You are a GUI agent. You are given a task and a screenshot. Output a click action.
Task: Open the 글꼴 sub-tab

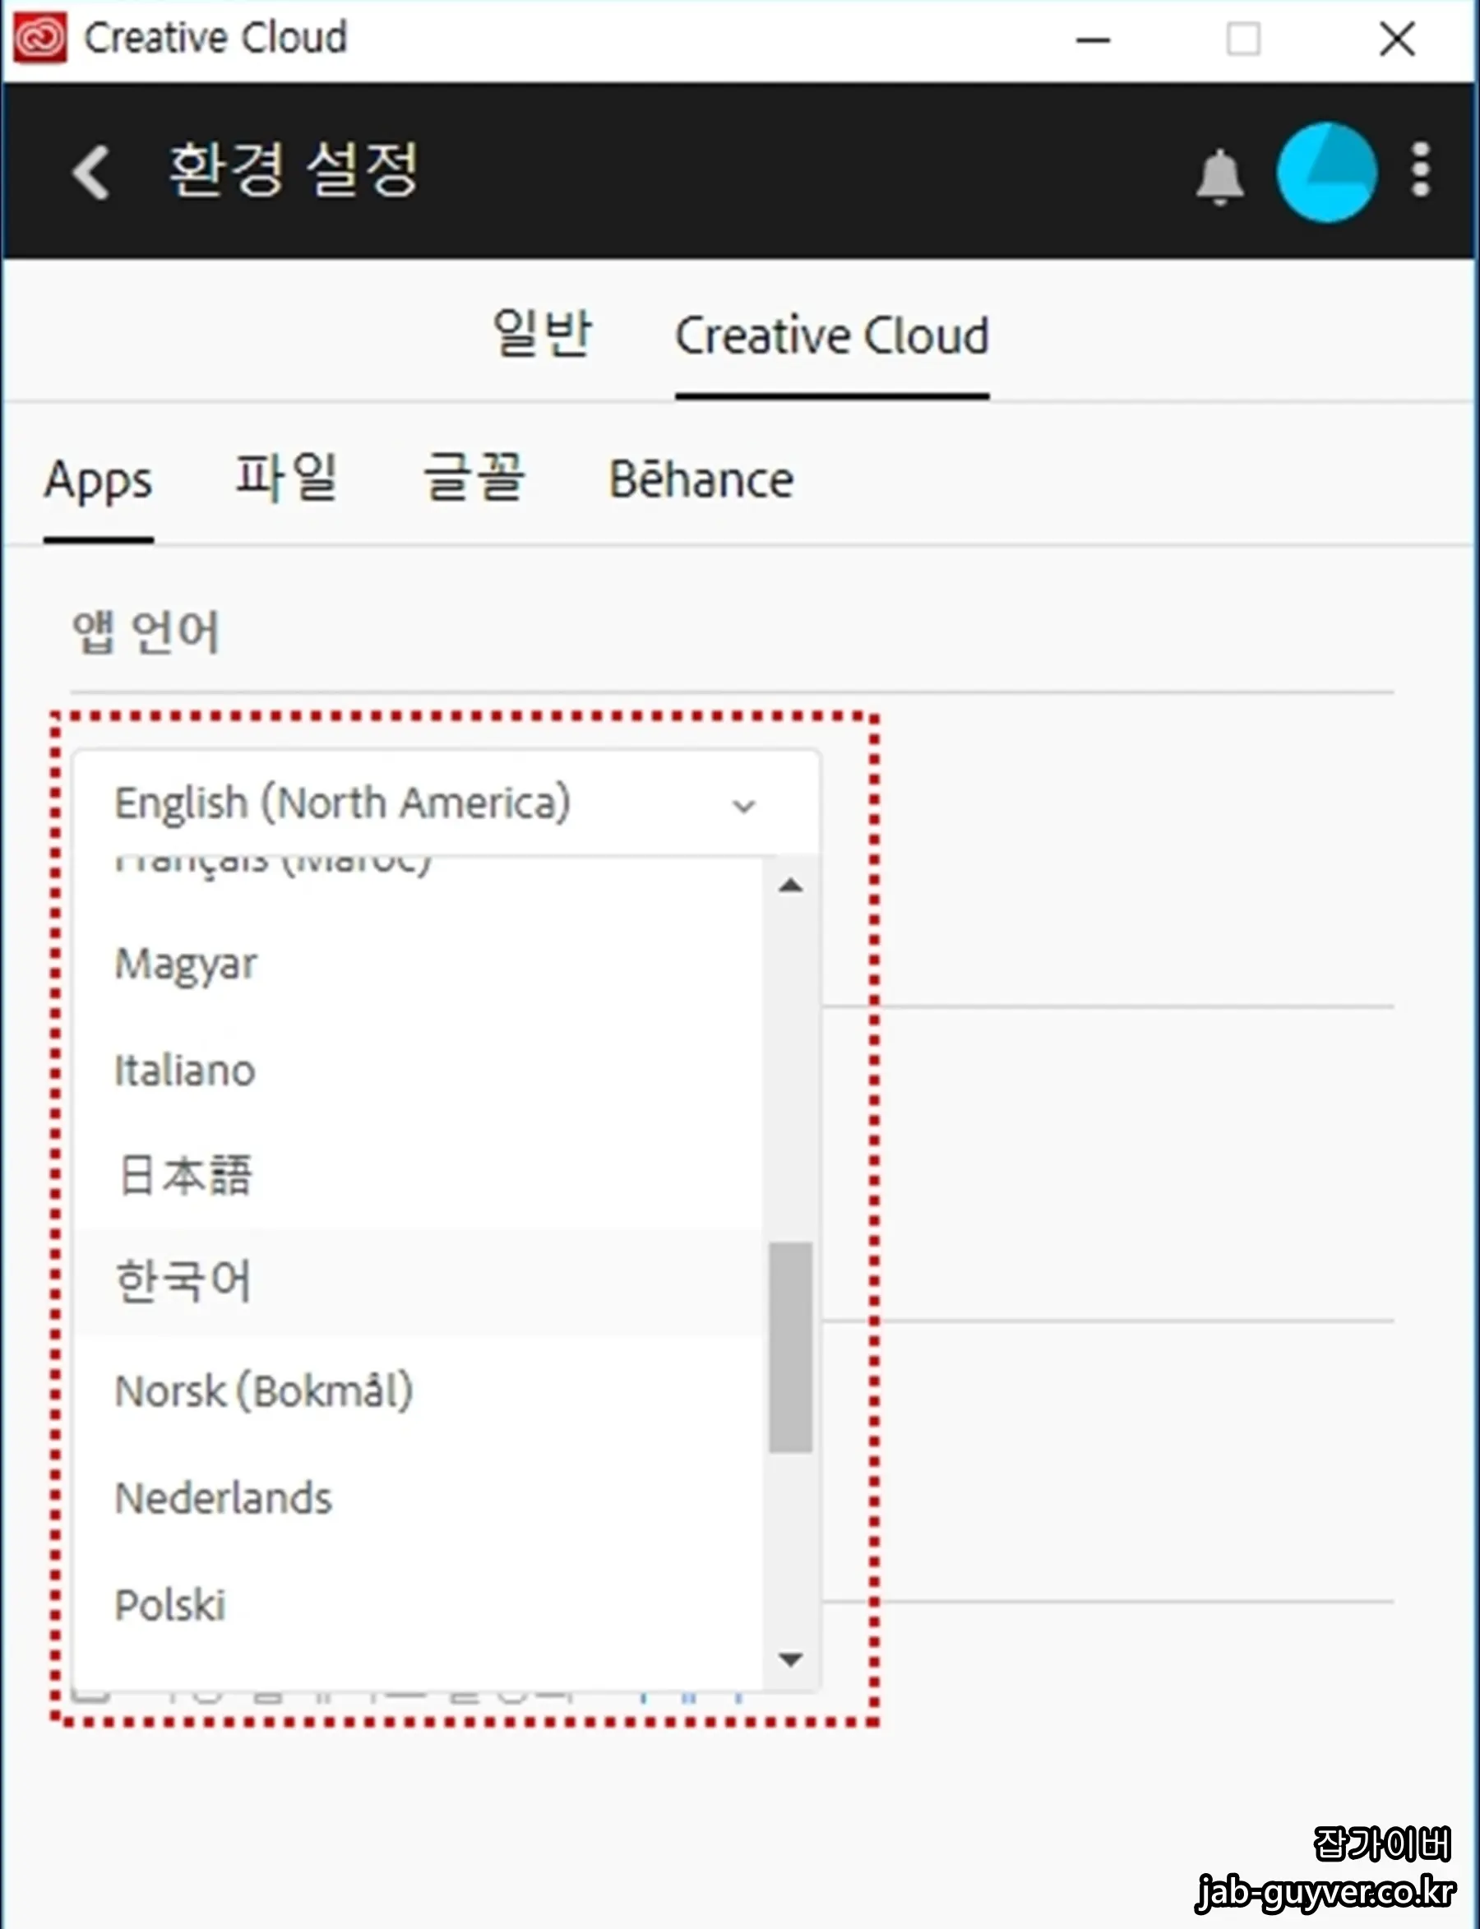474,477
